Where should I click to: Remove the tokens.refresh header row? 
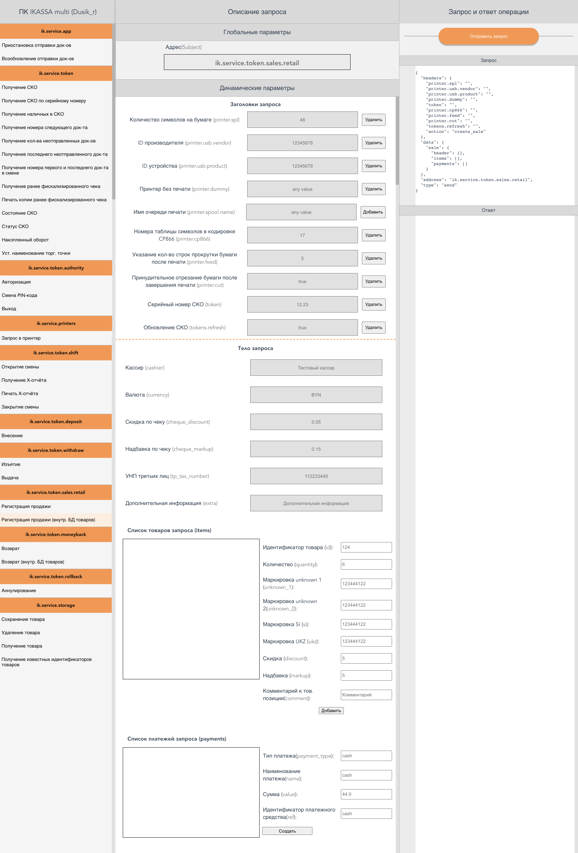pyautogui.click(x=373, y=327)
